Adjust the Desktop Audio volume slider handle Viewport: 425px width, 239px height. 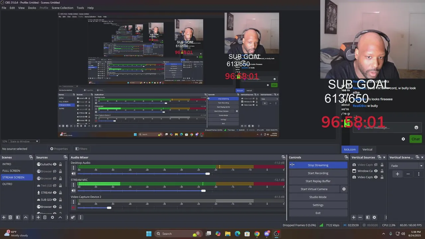[x=208, y=174]
